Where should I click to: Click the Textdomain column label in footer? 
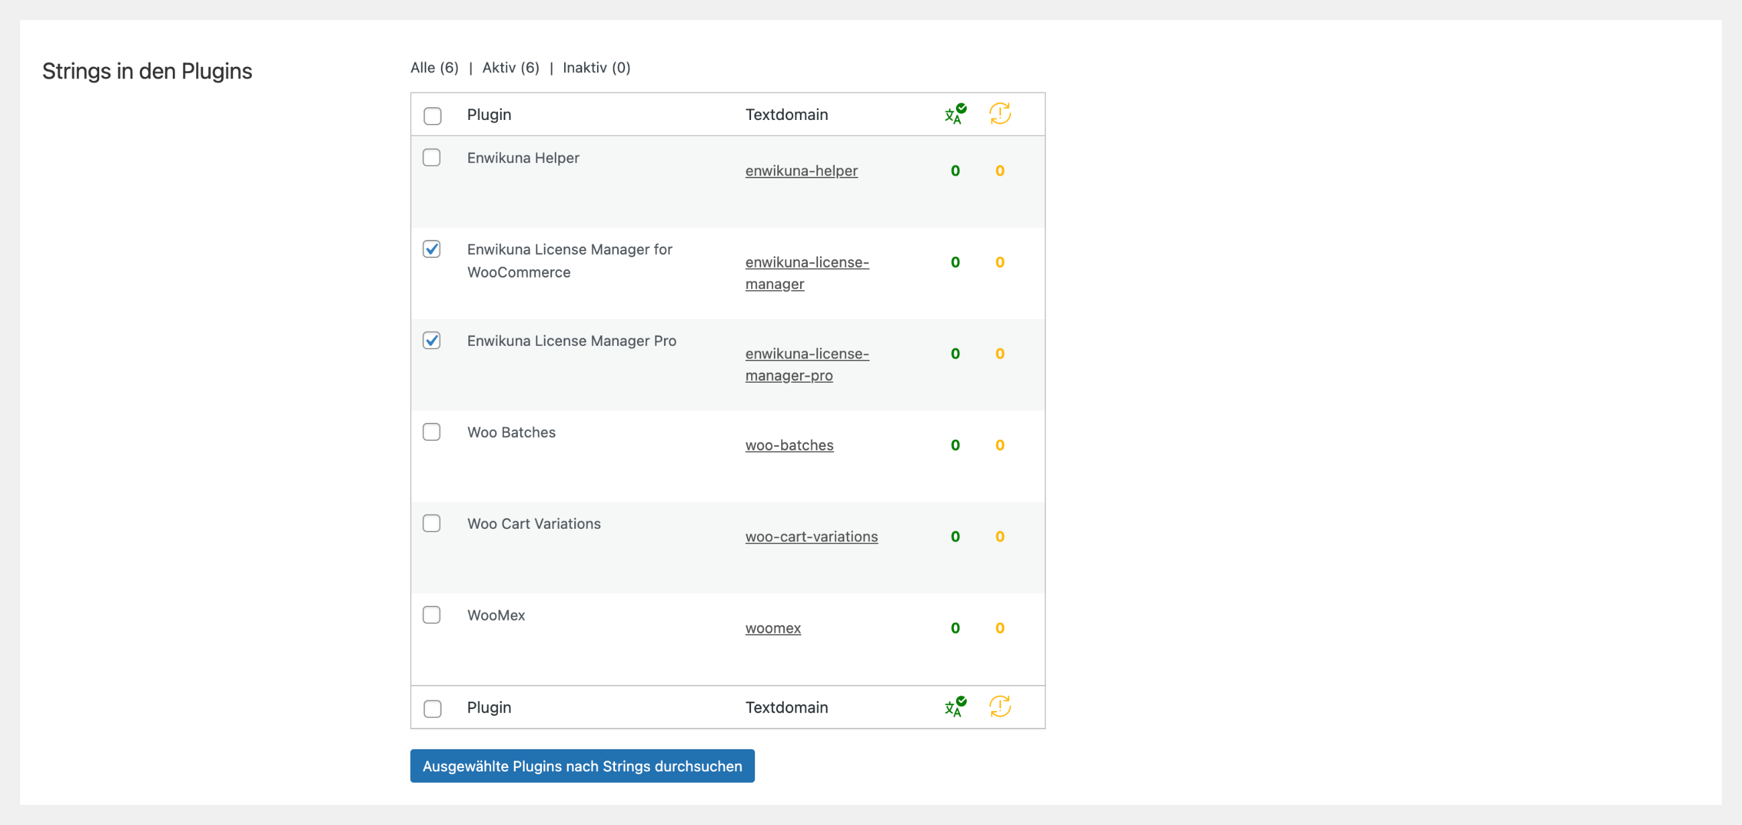pyautogui.click(x=787, y=707)
